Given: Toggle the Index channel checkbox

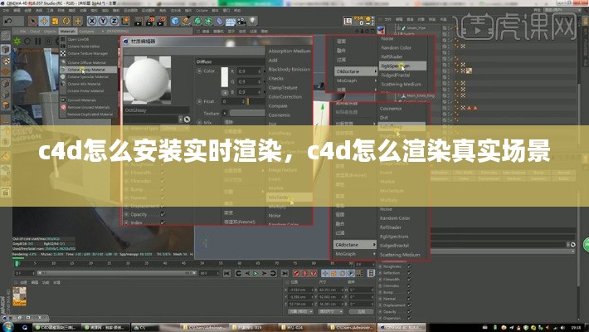Looking at the screenshot, I should [163, 222].
